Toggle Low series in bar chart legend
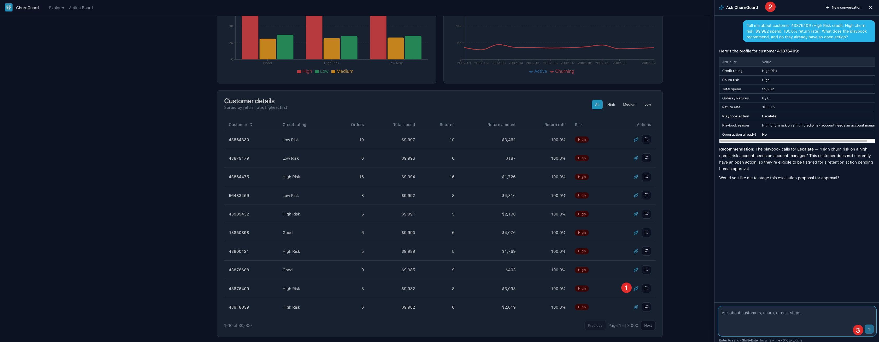 point(321,71)
